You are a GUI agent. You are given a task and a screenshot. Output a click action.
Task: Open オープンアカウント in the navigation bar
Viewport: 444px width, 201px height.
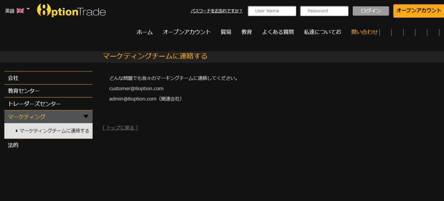tap(186, 32)
